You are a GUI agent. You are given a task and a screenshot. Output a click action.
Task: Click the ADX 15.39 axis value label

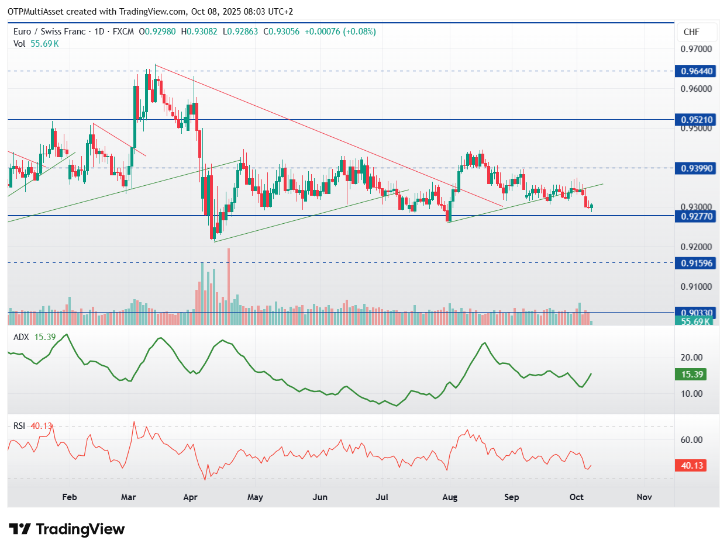(691, 374)
